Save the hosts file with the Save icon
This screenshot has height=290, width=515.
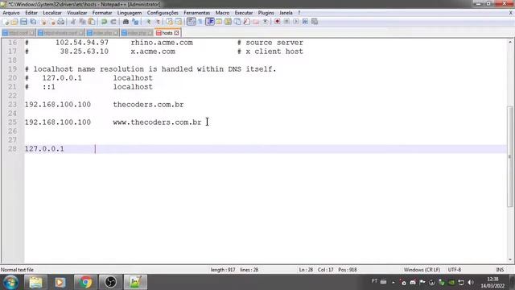tap(23, 22)
